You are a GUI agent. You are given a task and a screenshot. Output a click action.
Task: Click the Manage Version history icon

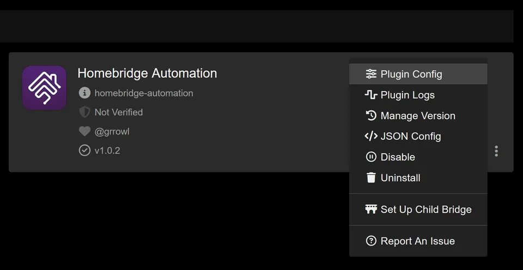click(371, 115)
